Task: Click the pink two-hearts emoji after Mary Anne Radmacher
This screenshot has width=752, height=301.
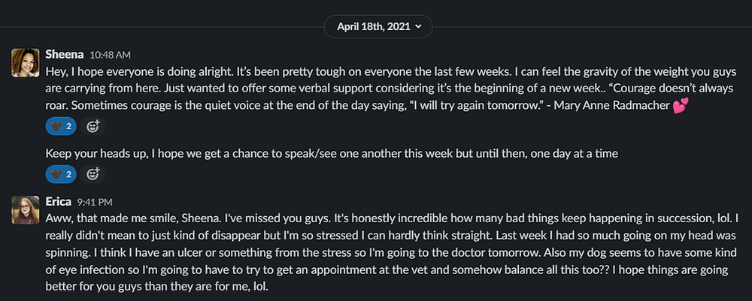Action: click(681, 105)
